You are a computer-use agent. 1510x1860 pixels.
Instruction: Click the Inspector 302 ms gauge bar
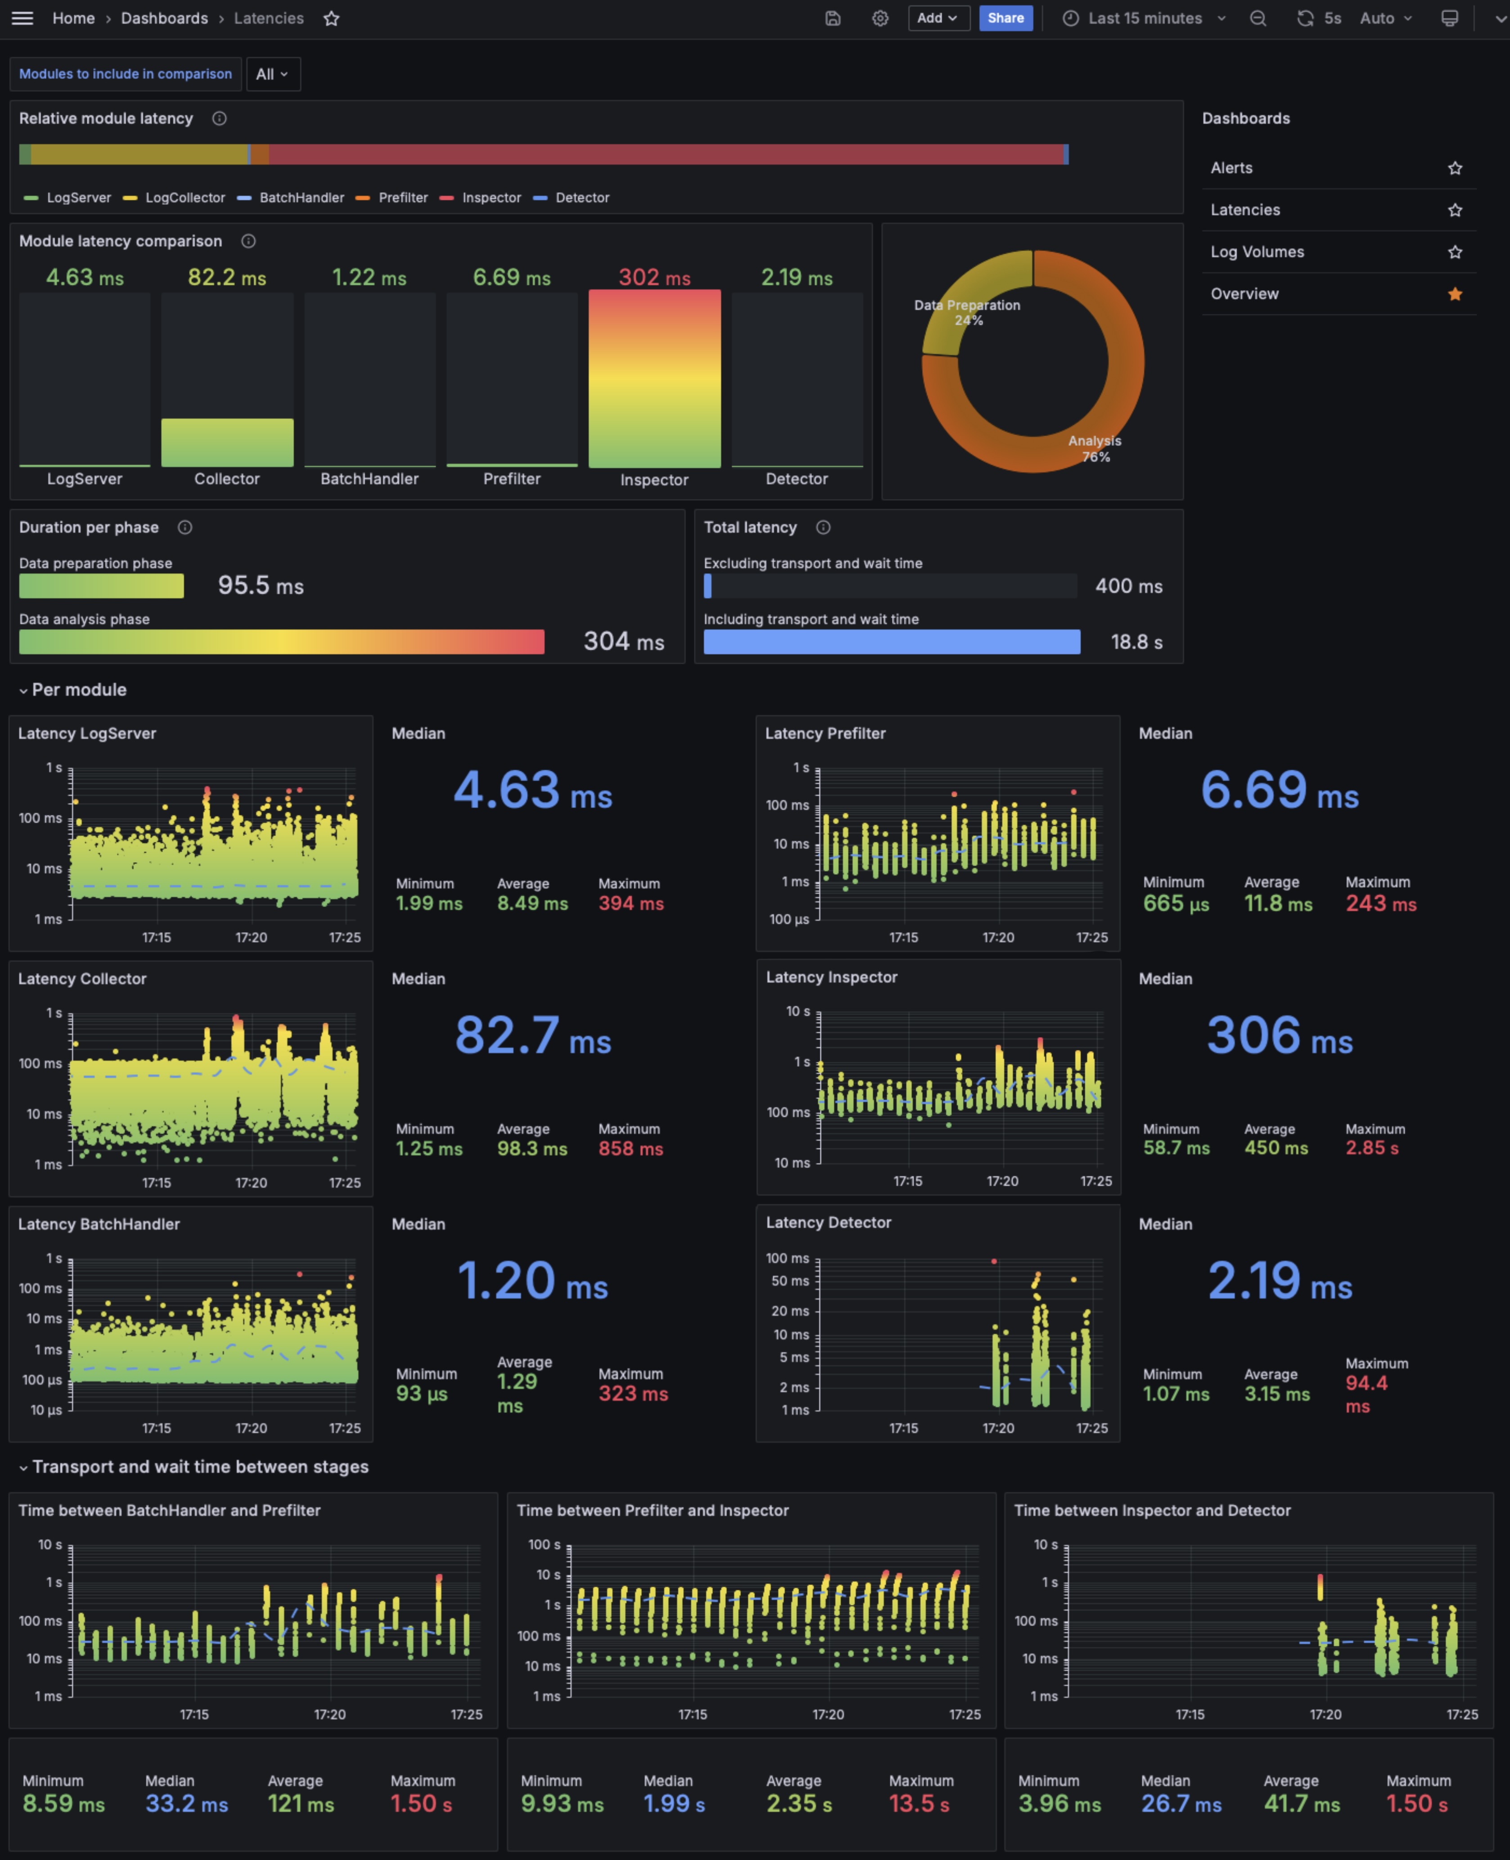[x=654, y=378]
